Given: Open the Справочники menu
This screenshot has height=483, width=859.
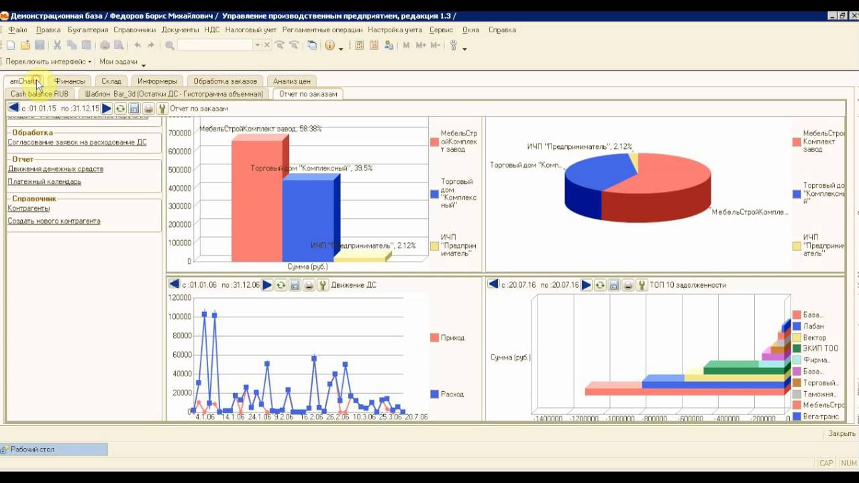Looking at the screenshot, I should pos(134,30).
